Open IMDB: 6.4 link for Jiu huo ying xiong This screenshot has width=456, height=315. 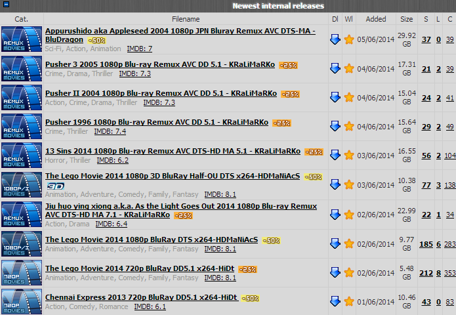coord(112,224)
